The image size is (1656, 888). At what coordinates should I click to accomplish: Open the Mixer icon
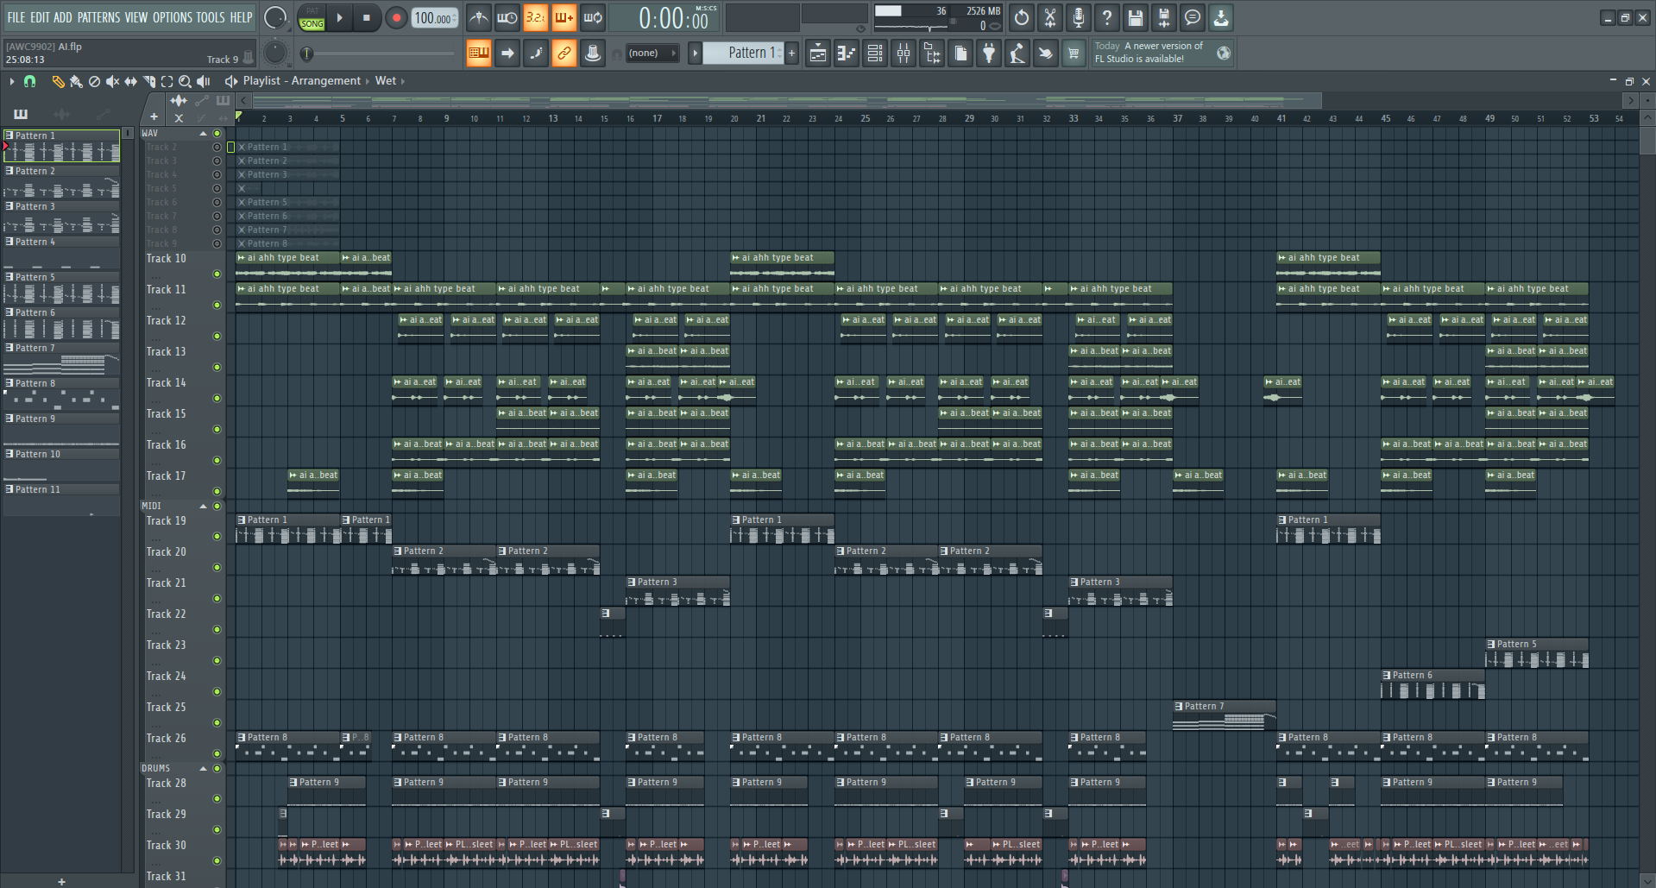[x=904, y=54]
